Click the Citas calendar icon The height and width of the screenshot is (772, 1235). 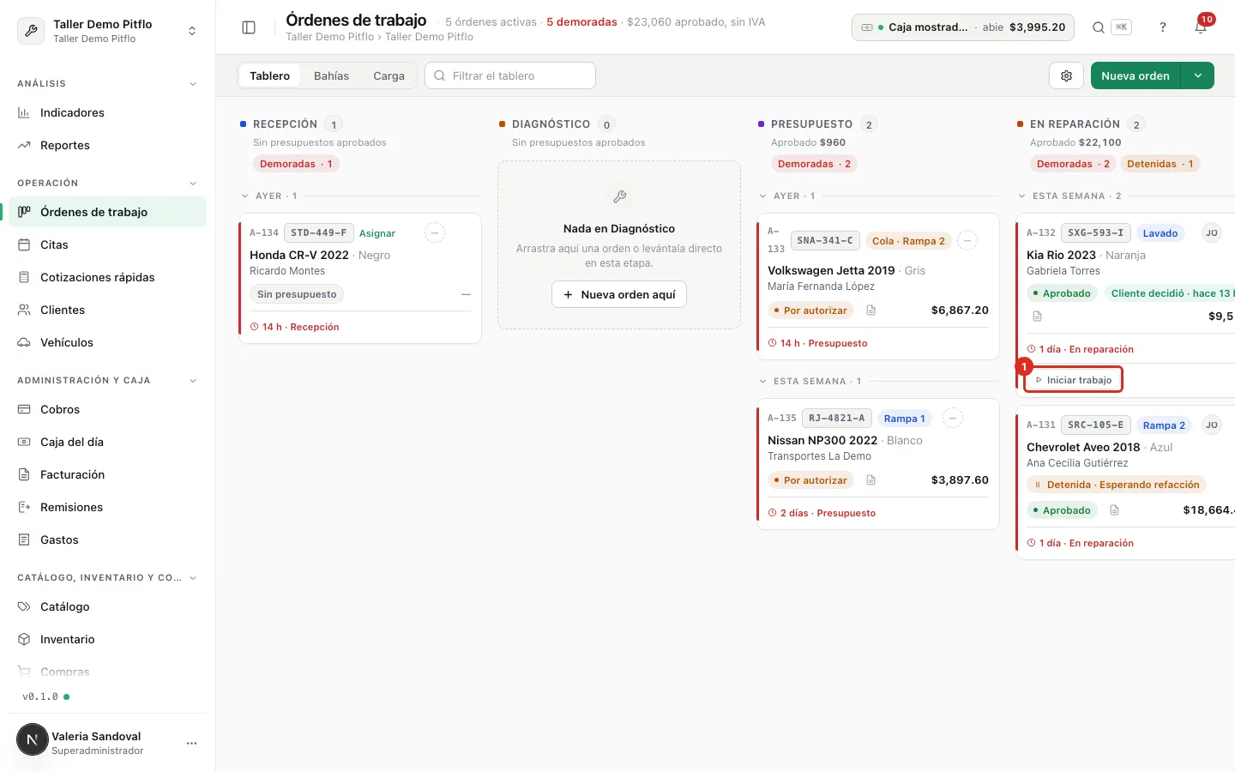pos(24,244)
